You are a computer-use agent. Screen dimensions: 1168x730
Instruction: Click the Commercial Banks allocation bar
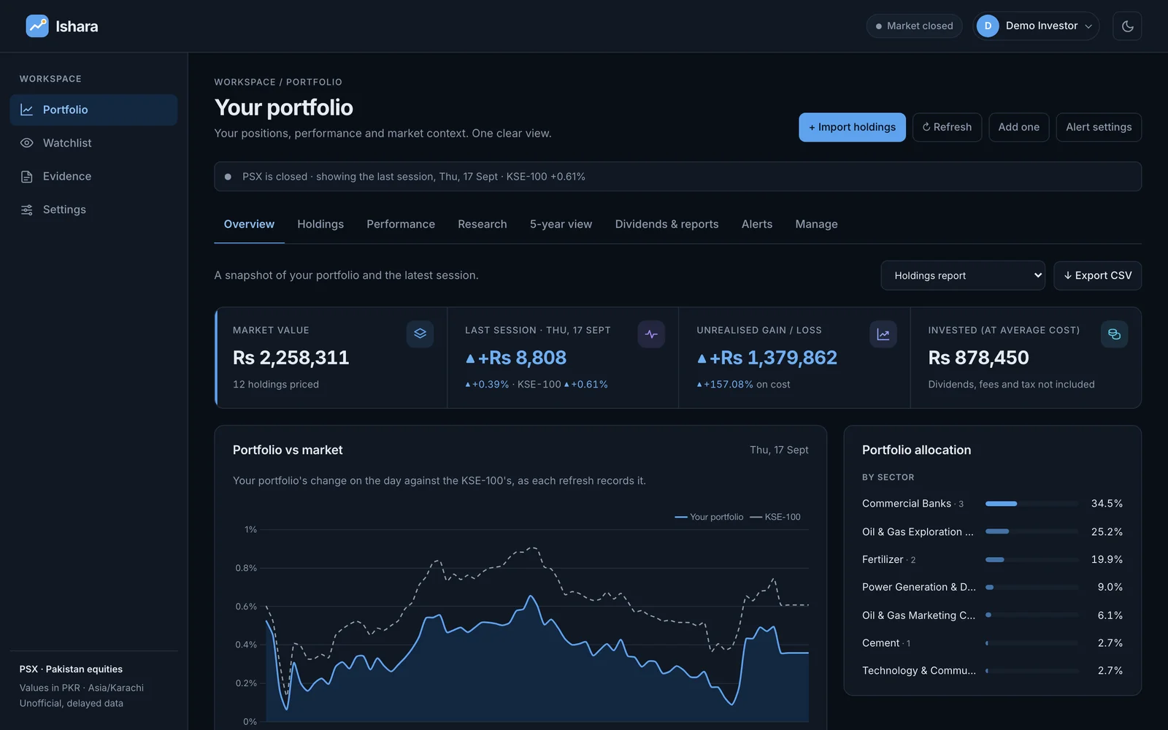[1031, 504]
